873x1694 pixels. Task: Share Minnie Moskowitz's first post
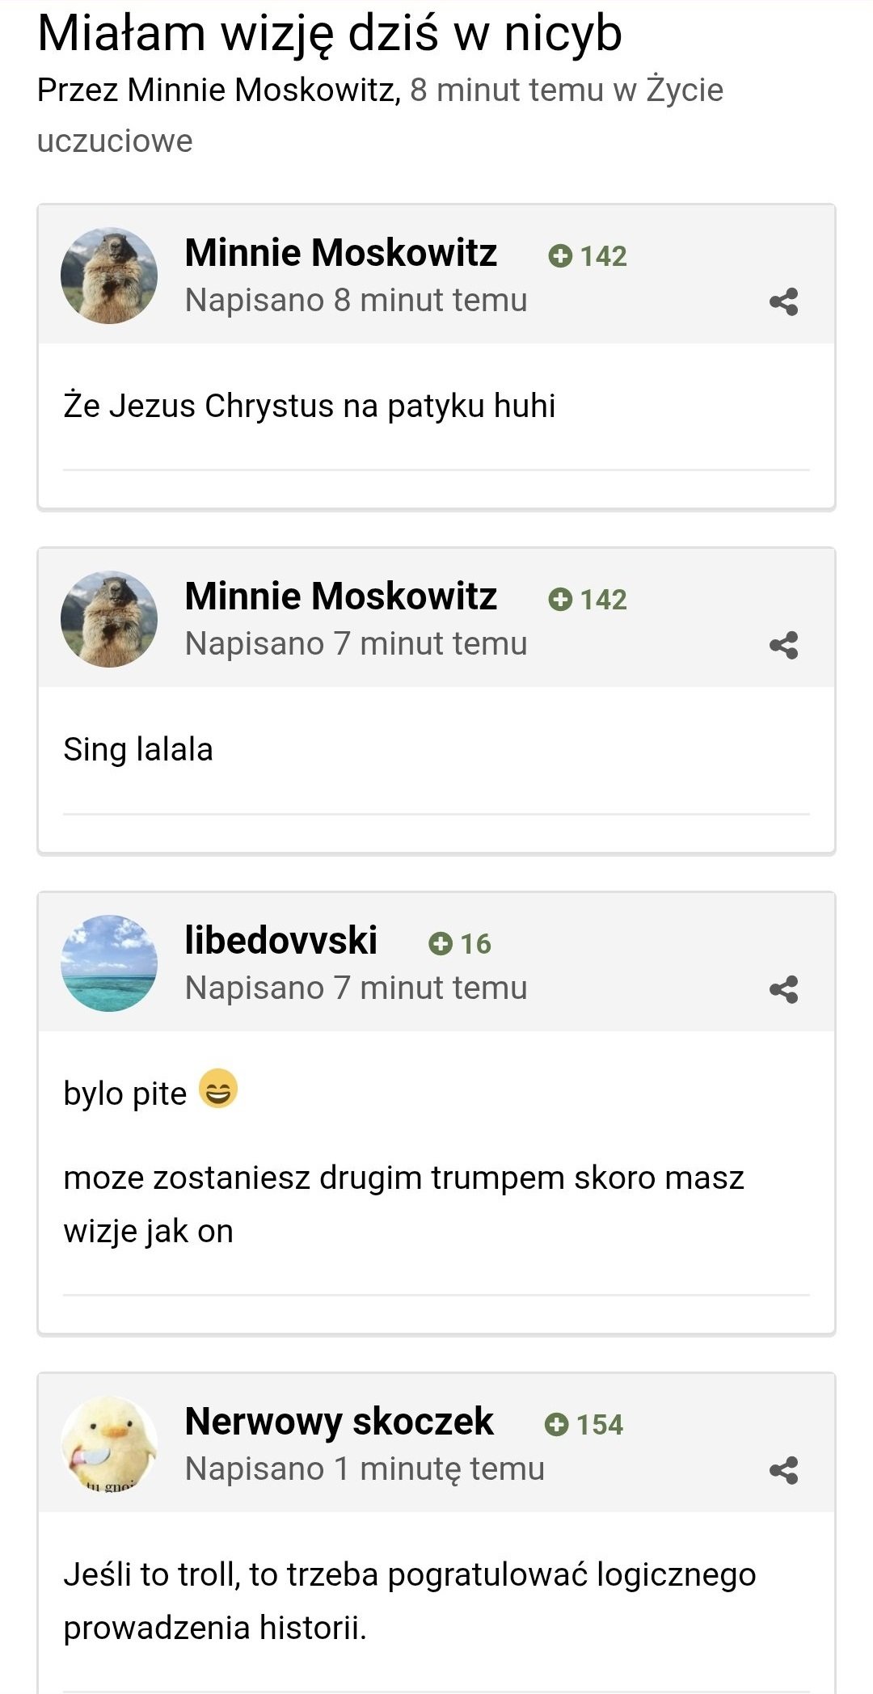click(x=783, y=302)
